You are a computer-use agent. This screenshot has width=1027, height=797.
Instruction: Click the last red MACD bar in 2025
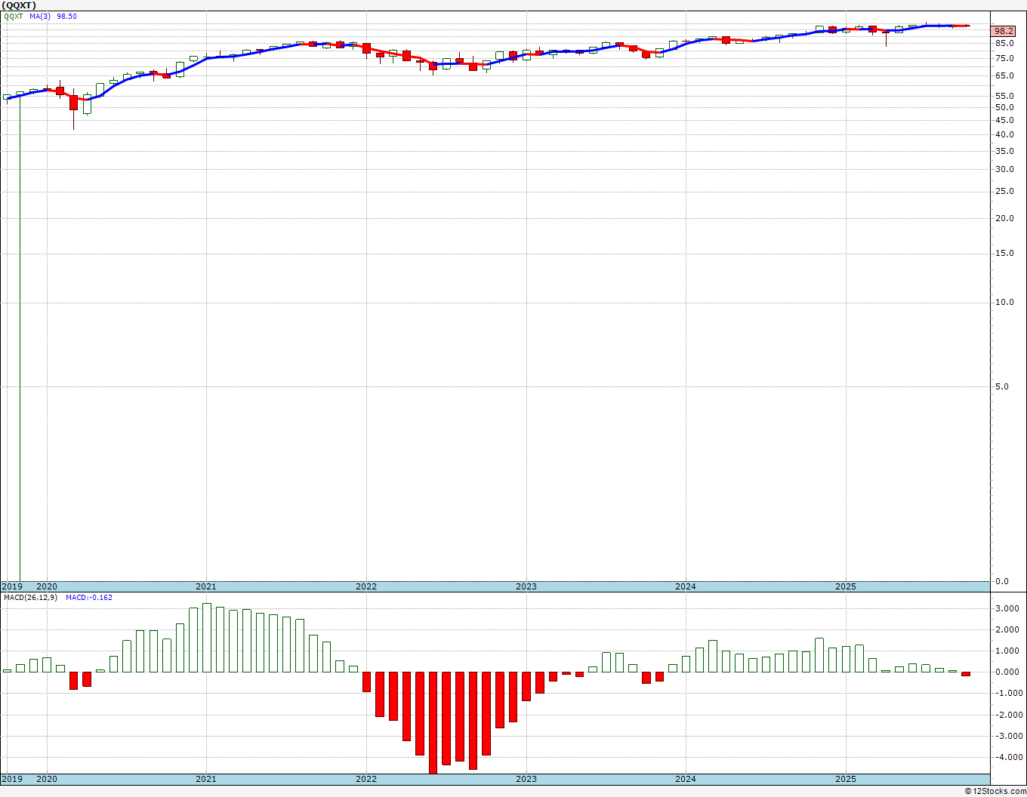[966, 673]
